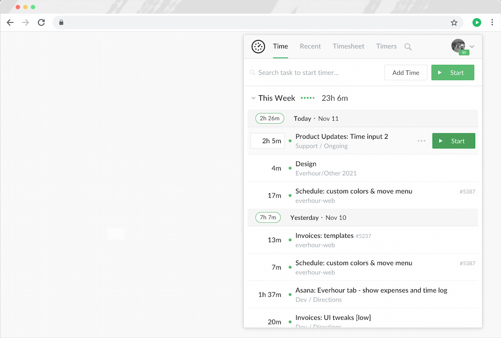Click the green status dot next to Design
This screenshot has width=501, height=338.
tap(290, 168)
